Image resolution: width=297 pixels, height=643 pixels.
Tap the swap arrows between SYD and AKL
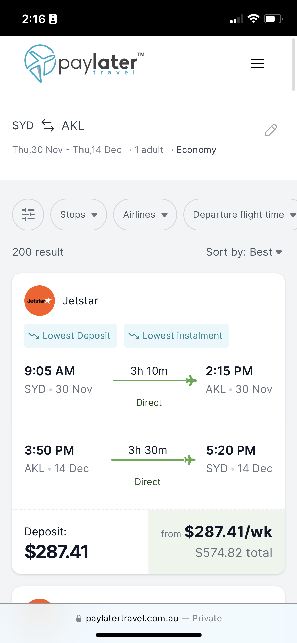click(48, 125)
